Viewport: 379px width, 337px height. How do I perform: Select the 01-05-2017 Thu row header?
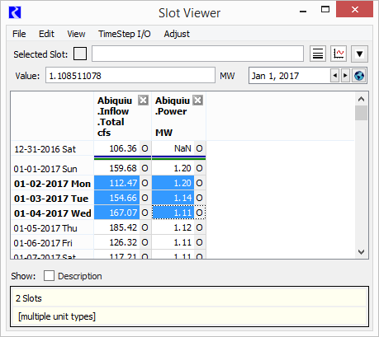pyautogui.click(x=52, y=227)
